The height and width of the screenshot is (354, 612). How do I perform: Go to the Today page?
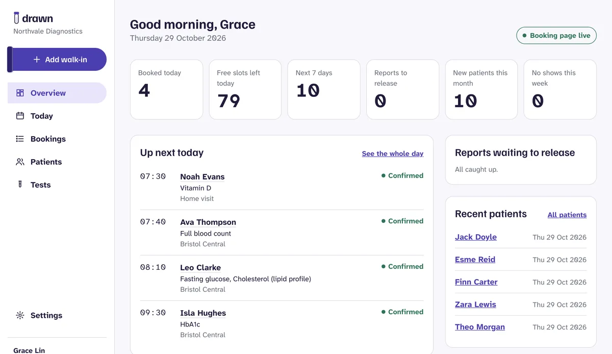click(x=57, y=116)
